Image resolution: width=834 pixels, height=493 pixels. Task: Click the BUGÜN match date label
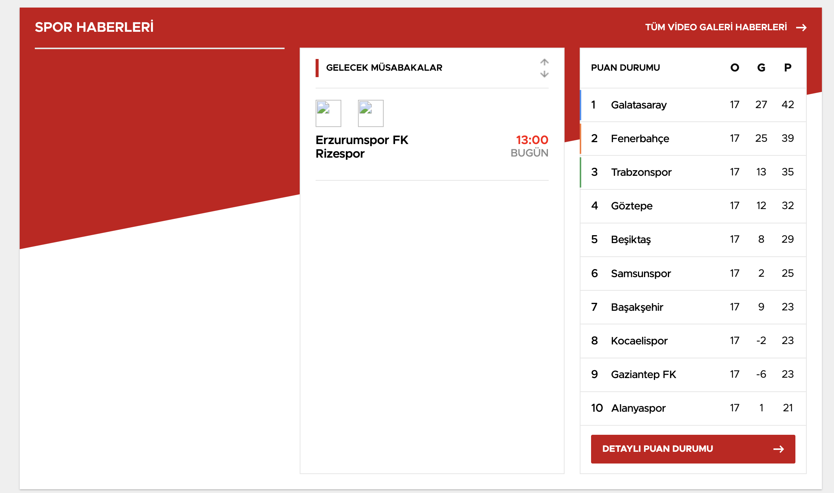tap(529, 153)
